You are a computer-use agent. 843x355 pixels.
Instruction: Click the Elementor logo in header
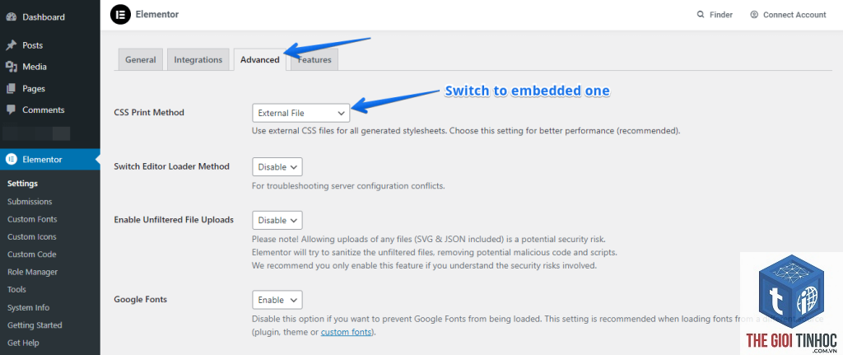(x=120, y=15)
